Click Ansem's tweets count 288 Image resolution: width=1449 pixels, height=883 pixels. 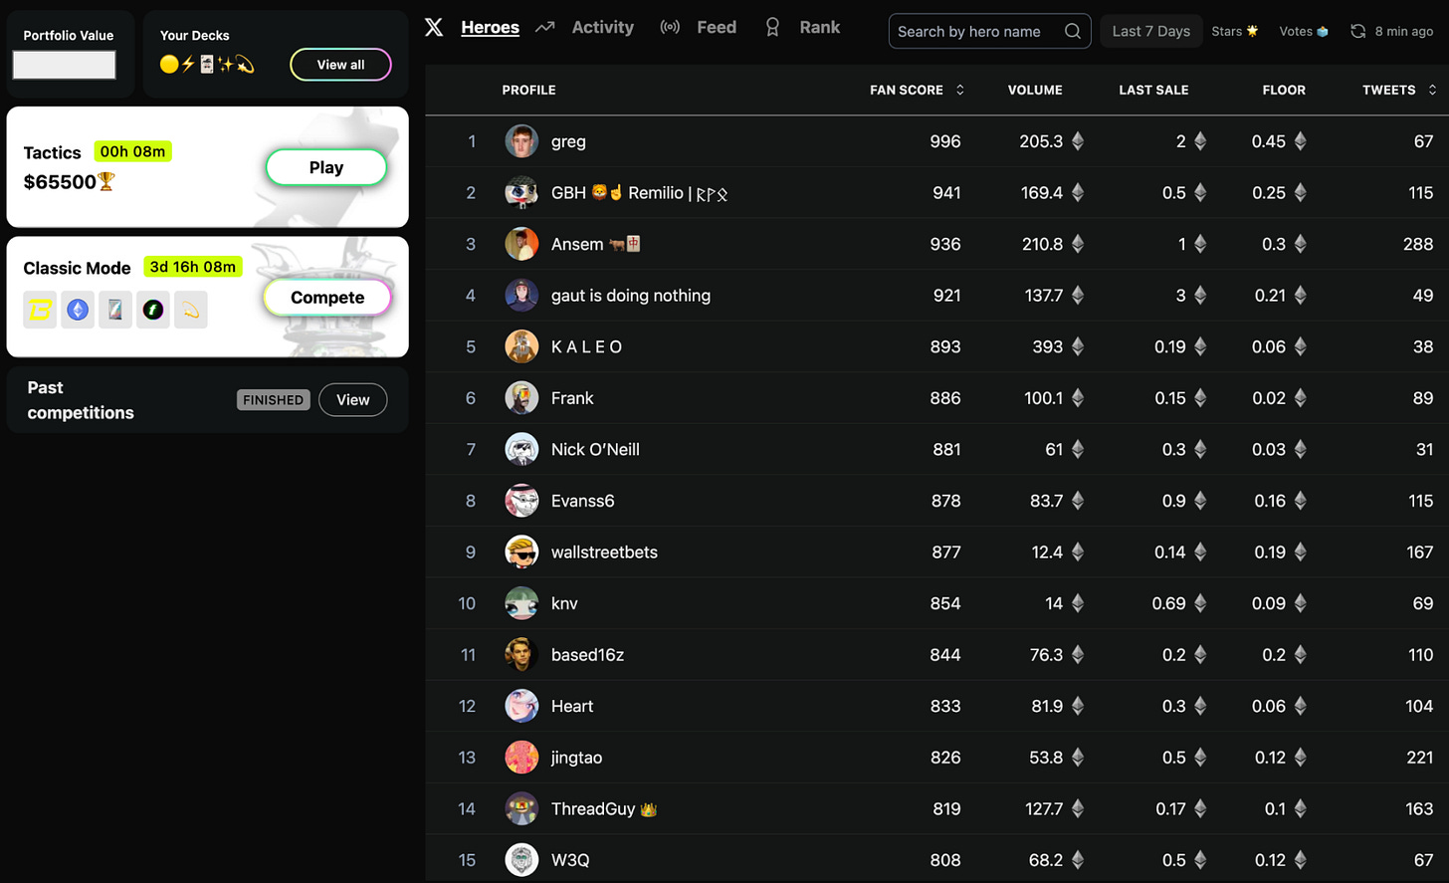[1417, 244]
